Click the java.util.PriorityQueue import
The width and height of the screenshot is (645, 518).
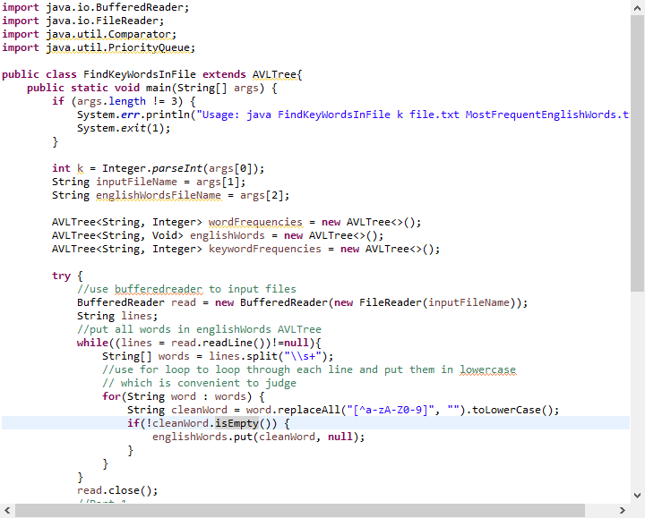click(120, 47)
